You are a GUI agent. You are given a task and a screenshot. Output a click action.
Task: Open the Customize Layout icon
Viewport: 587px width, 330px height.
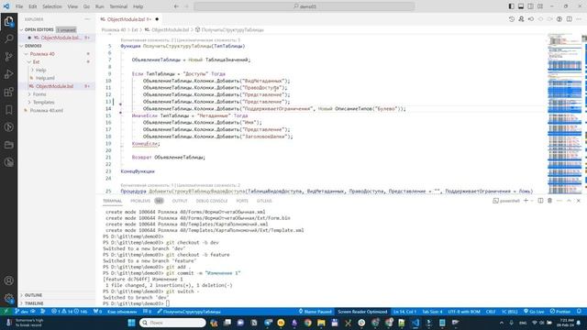(x=540, y=6)
